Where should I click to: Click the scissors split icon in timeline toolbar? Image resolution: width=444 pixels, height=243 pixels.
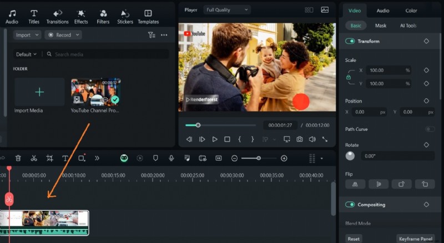point(34,158)
